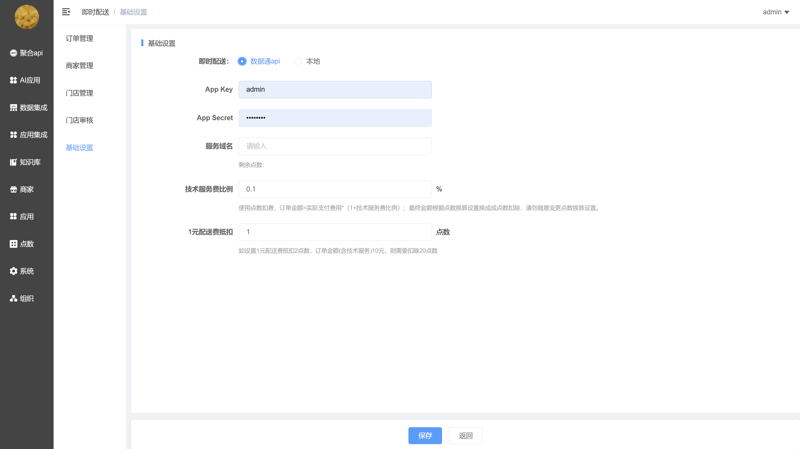Collapse sidebar with hamburger menu icon
This screenshot has width=800, height=449.
click(66, 12)
